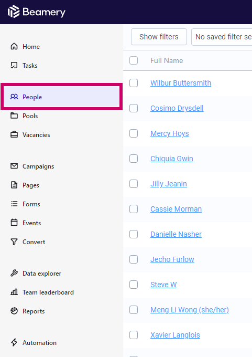Click the Events calendar icon
Screen dimensions: 252x357
tap(14, 223)
